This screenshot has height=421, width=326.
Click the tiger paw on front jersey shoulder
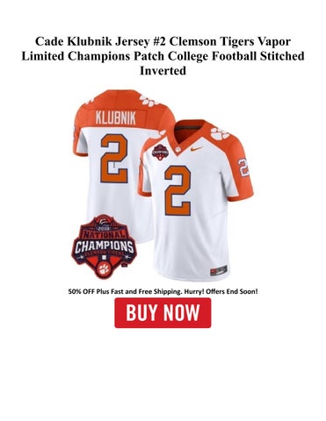(221, 133)
